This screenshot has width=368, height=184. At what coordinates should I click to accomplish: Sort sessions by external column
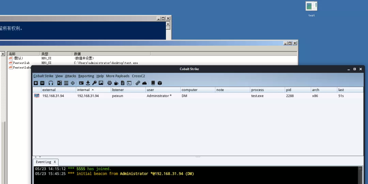59,90
